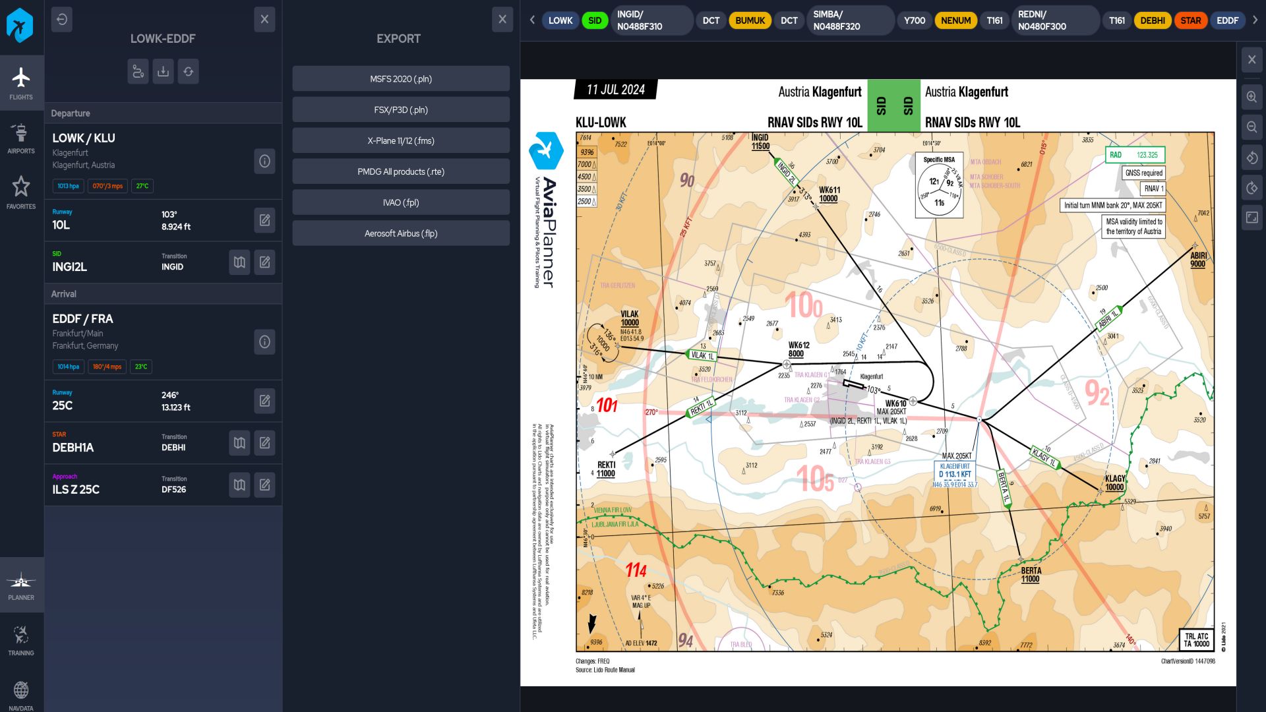Export as X-Plane 11/12 (.fms)
1266x712 pixels.
pos(401,140)
